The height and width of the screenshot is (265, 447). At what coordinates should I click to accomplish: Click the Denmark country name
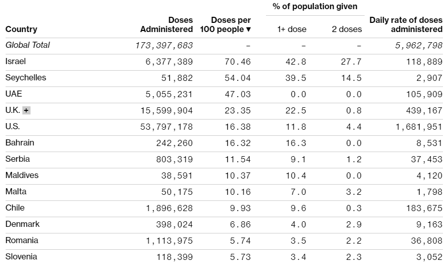pyautogui.click(x=22, y=224)
